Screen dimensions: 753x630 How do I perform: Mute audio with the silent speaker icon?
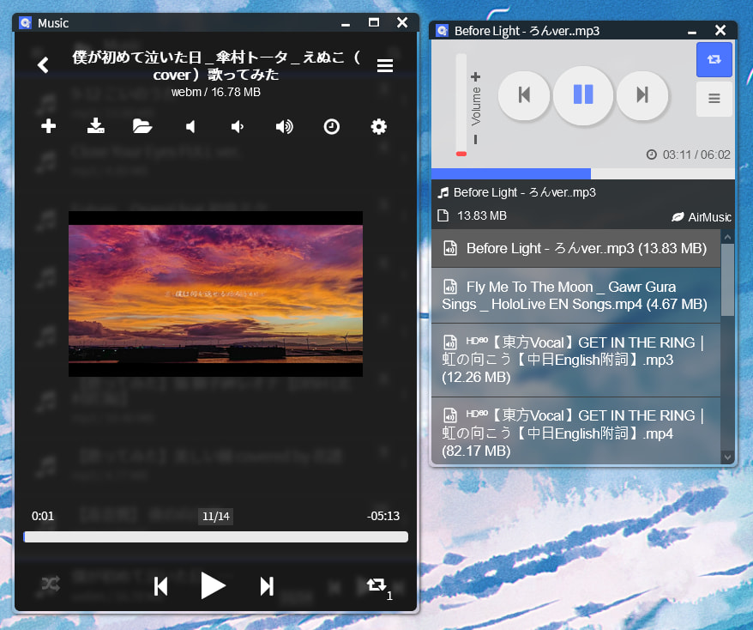coord(190,127)
